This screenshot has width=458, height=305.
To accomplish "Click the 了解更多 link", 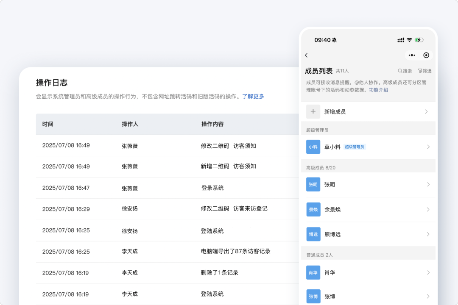I will tap(253, 97).
